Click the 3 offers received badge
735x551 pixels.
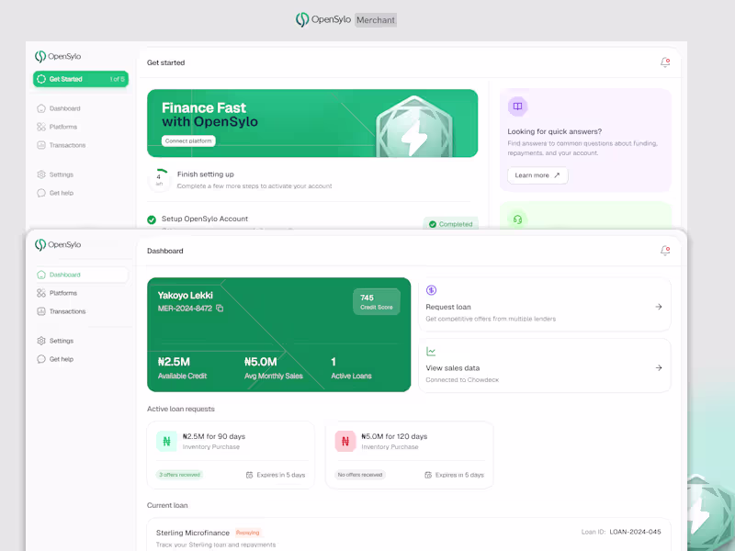click(x=179, y=475)
